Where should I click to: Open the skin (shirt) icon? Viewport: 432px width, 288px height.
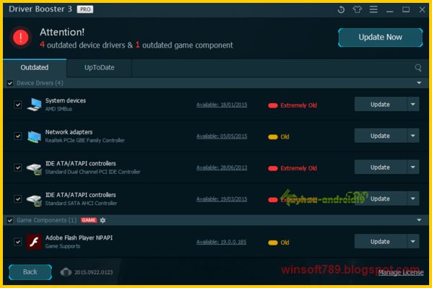coord(358,9)
